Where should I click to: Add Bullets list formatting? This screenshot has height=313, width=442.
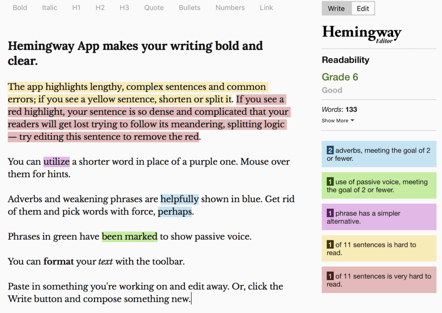point(189,8)
